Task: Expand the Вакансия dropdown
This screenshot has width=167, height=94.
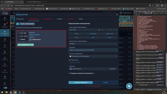Action: coord(93,50)
